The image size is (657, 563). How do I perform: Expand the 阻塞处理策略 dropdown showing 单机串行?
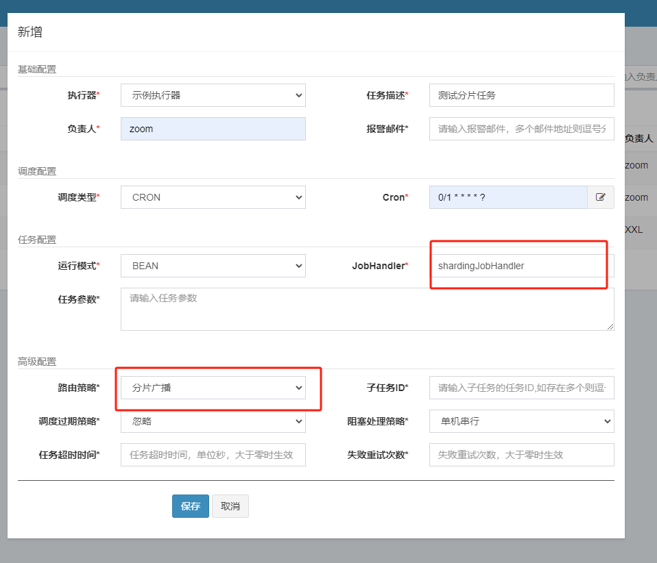click(522, 421)
